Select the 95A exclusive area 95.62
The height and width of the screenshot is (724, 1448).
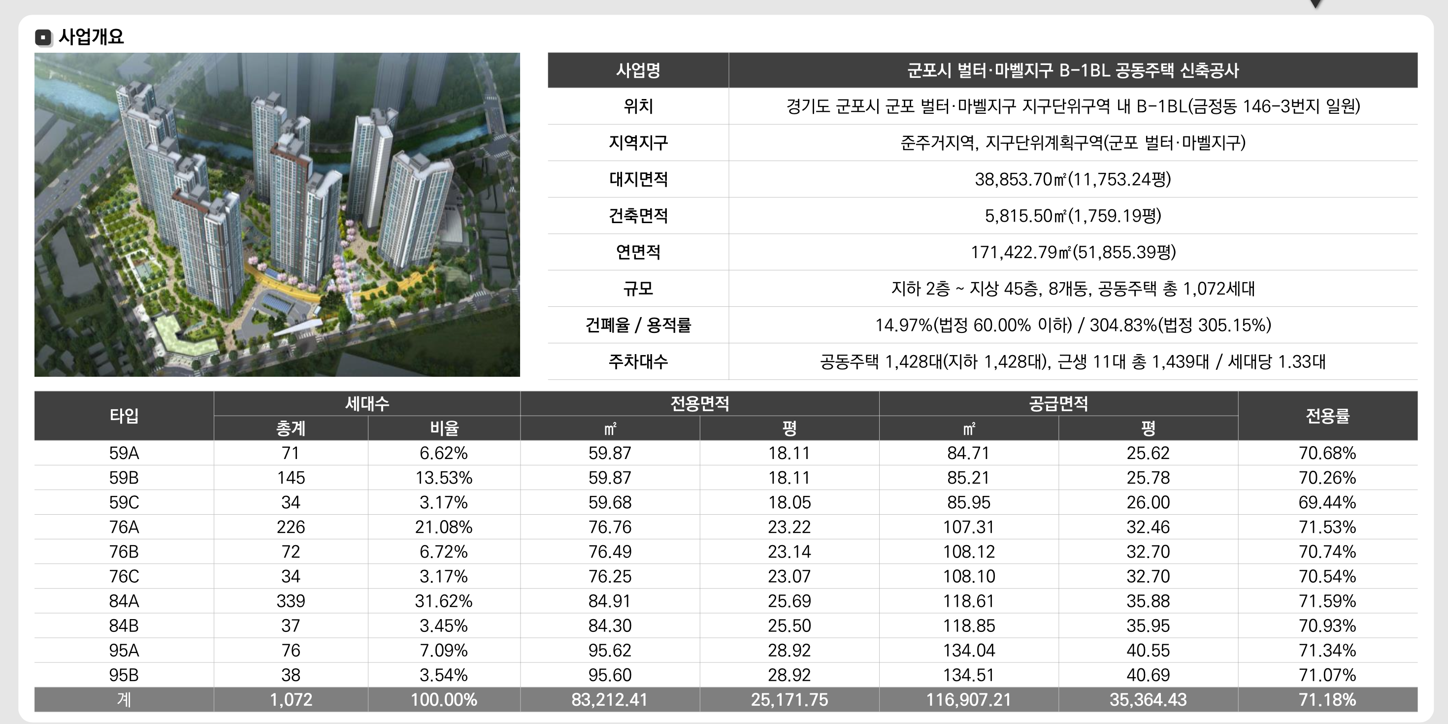[610, 650]
